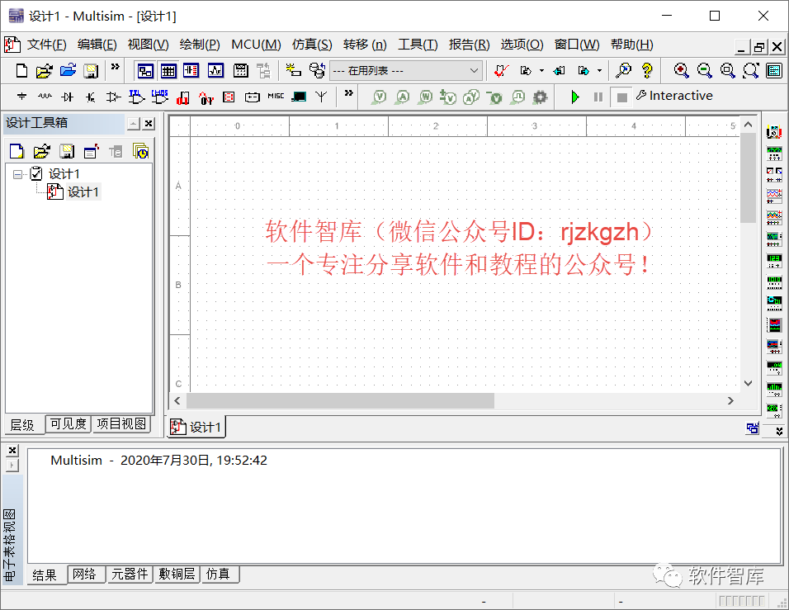Run simulation with green play button

click(575, 97)
